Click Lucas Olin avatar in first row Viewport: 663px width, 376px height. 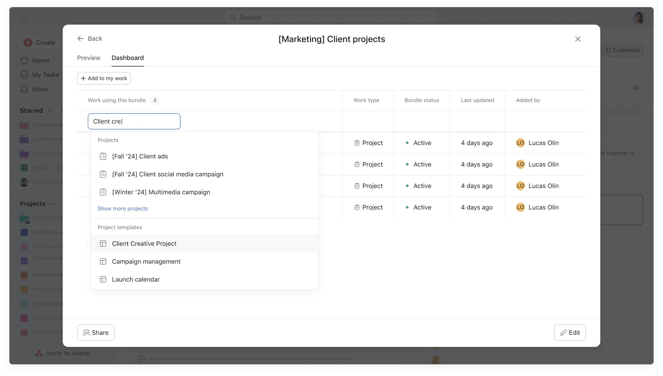tap(520, 143)
